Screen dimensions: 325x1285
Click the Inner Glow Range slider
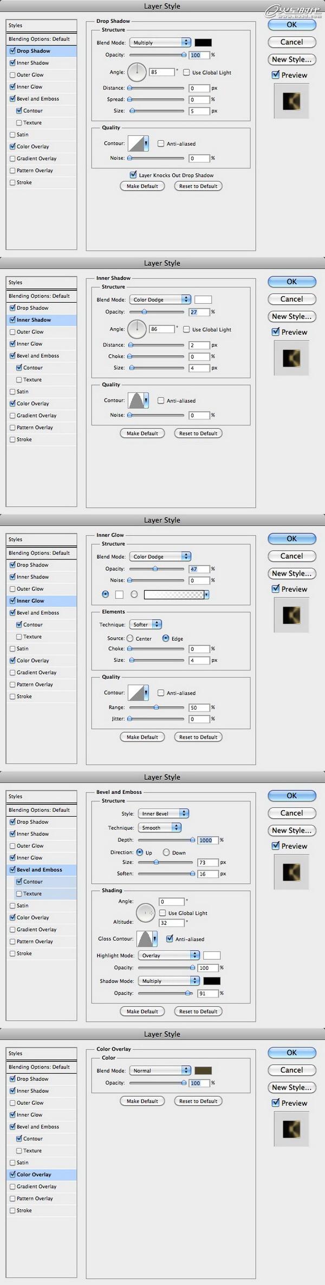156,707
